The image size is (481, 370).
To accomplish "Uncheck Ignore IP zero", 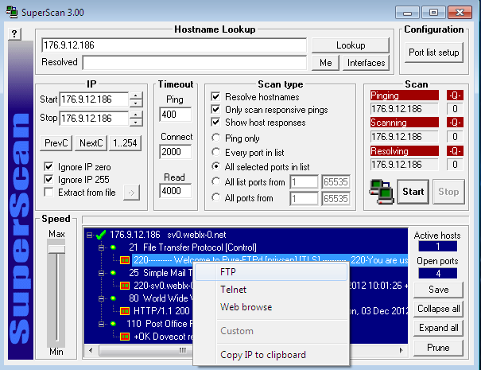I will (48, 167).
